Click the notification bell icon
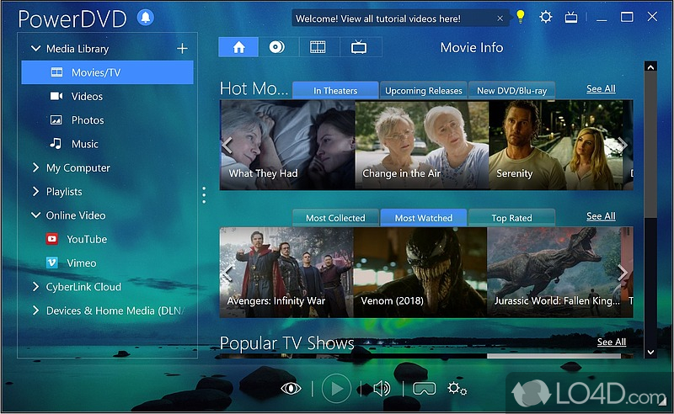 (146, 17)
